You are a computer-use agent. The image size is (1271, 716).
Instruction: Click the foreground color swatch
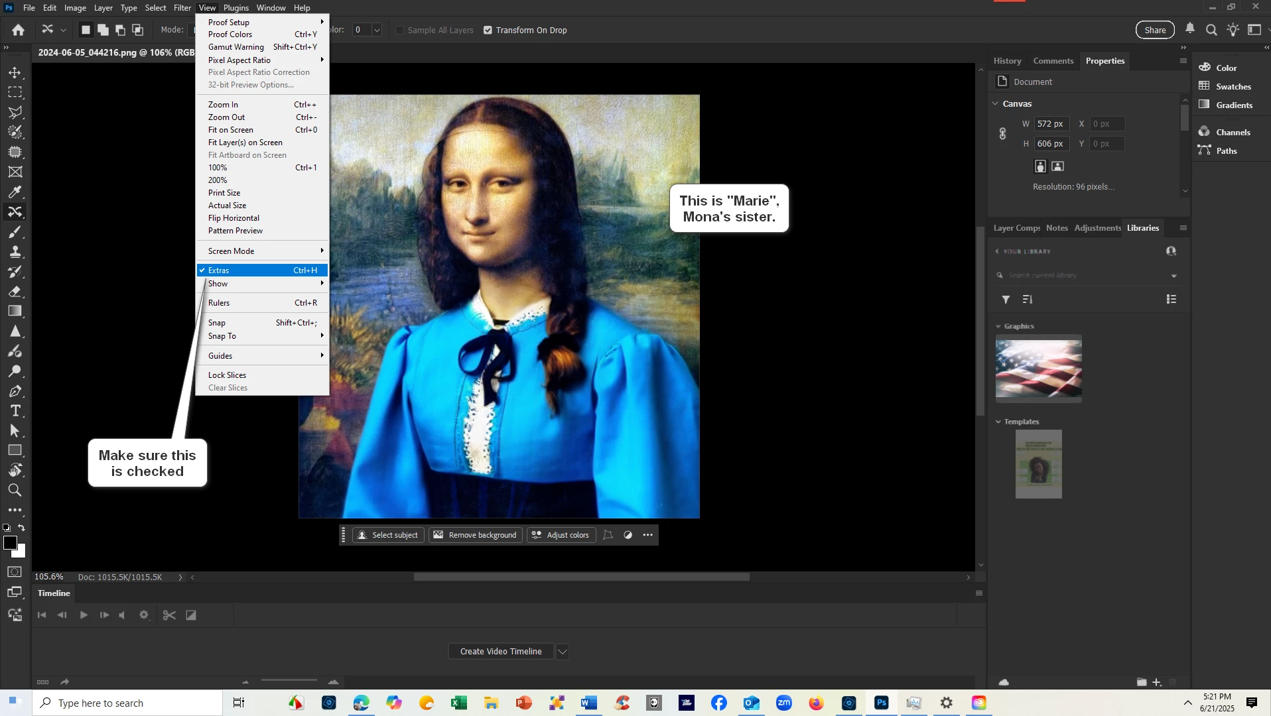pyautogui.click(x=10, y=543)
